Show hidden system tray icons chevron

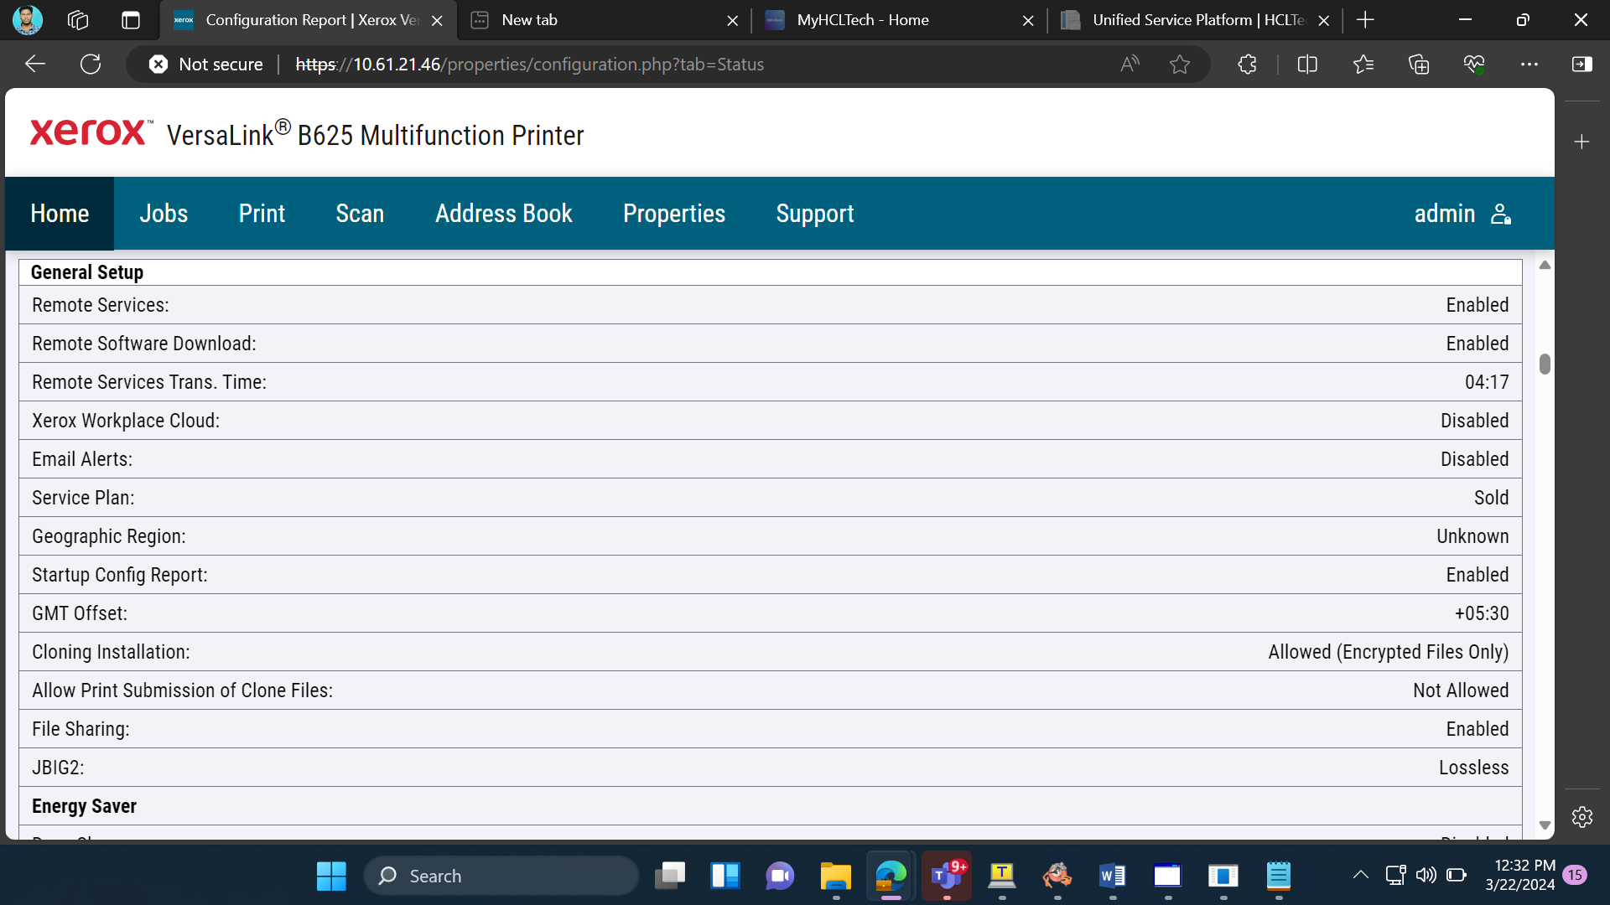(1360, 876)
